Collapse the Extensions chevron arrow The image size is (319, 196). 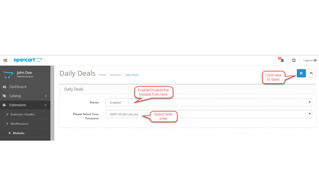45,105
